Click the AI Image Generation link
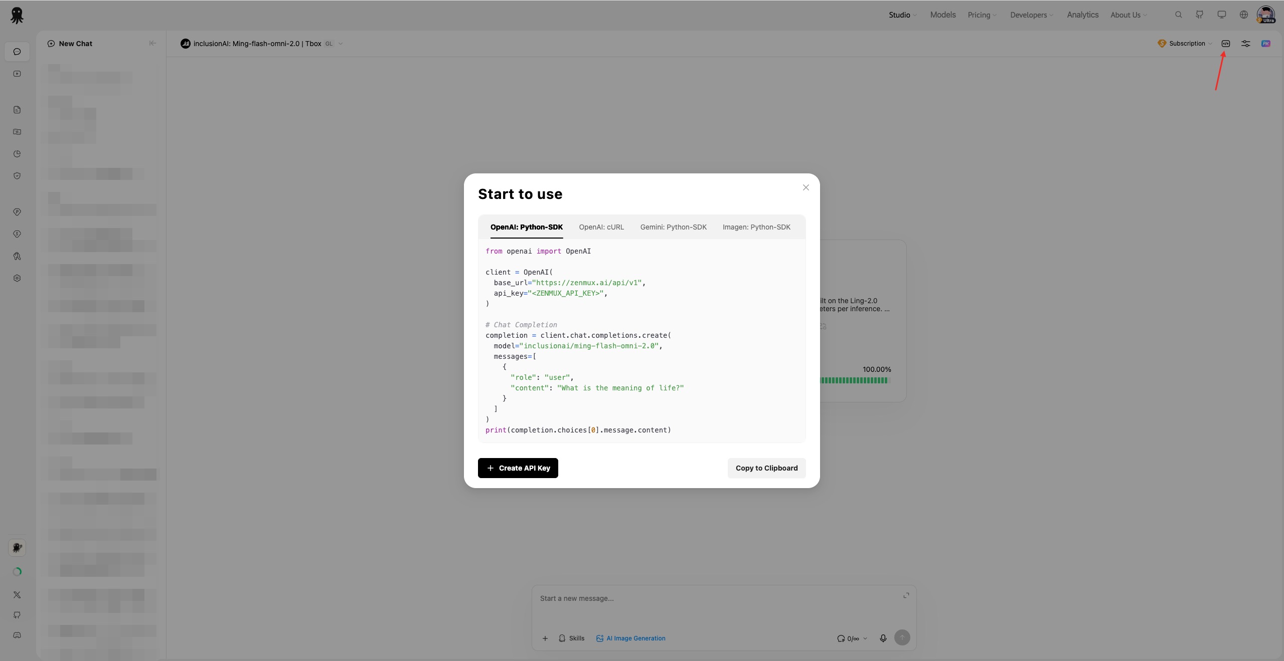 click(630, 638)
